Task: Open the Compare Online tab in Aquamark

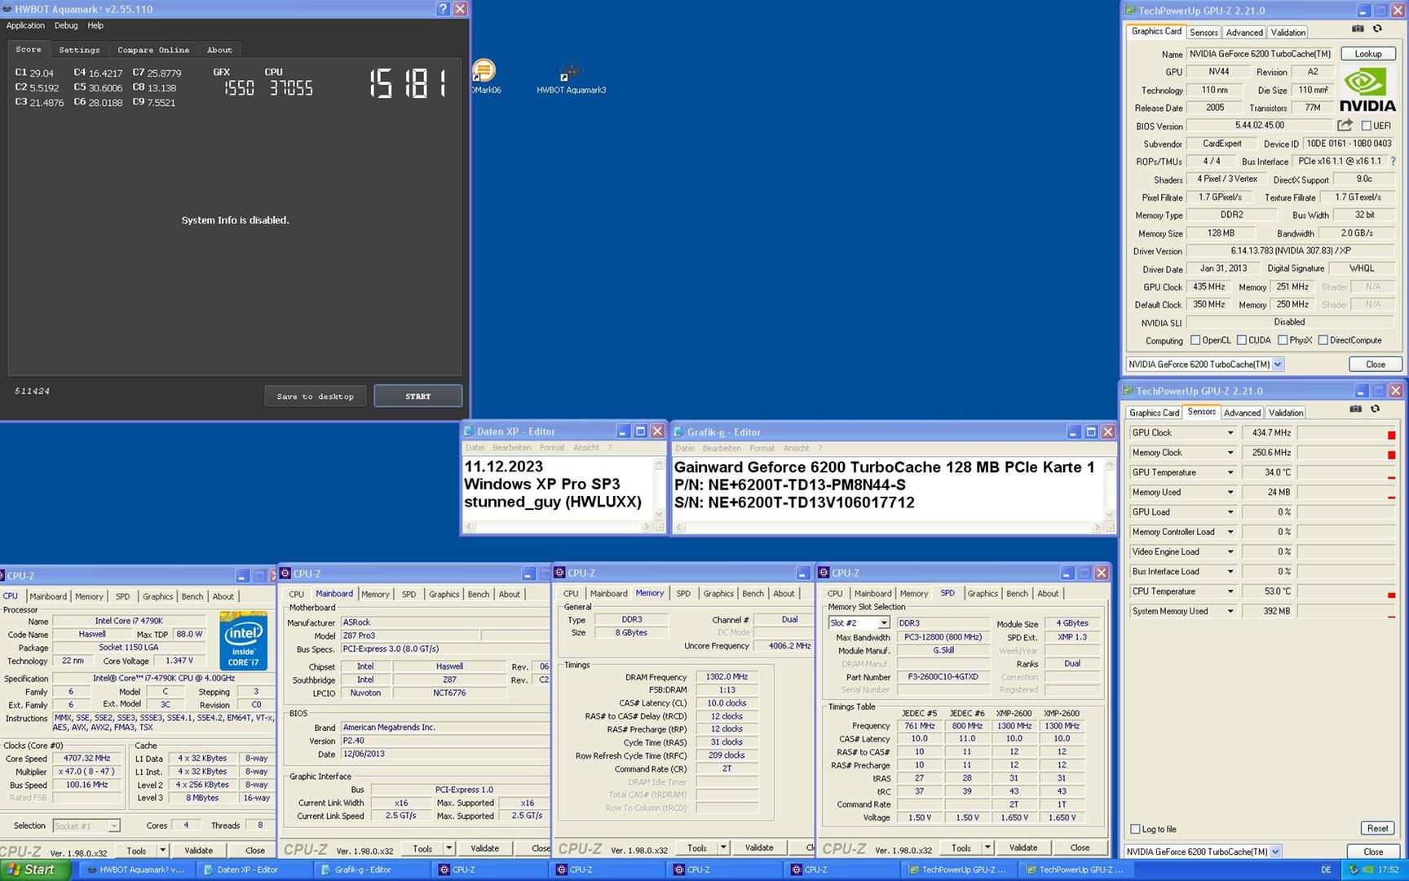Action: [x=152, y=50]
